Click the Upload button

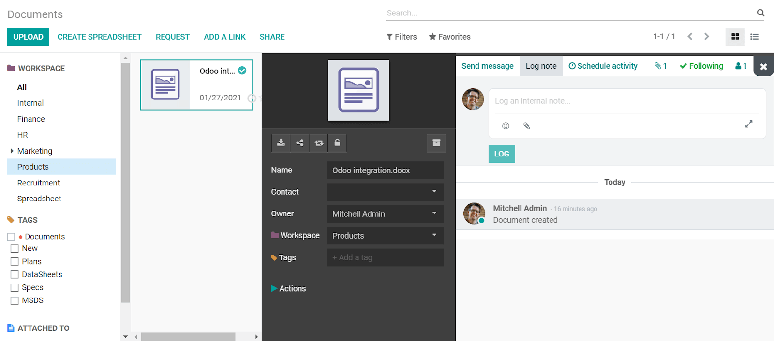28,37
